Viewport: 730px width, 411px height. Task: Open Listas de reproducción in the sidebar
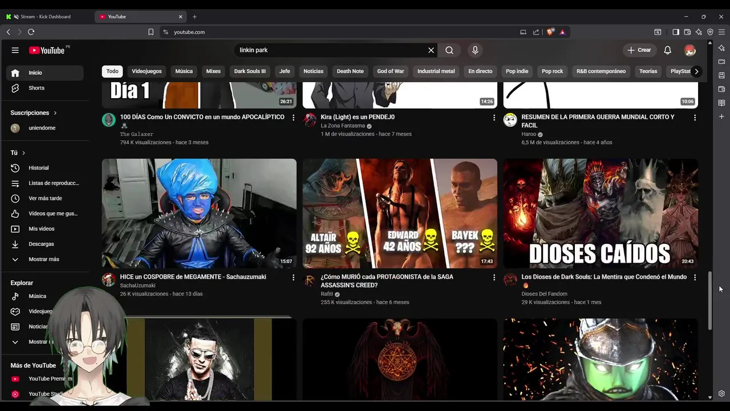click(45, 183)
